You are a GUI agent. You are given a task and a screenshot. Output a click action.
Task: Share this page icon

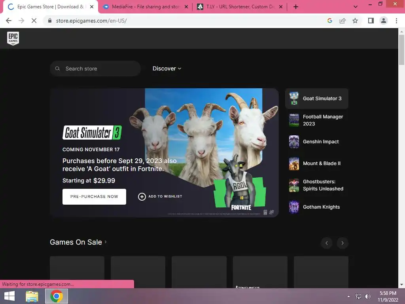[x=343, y=21]
